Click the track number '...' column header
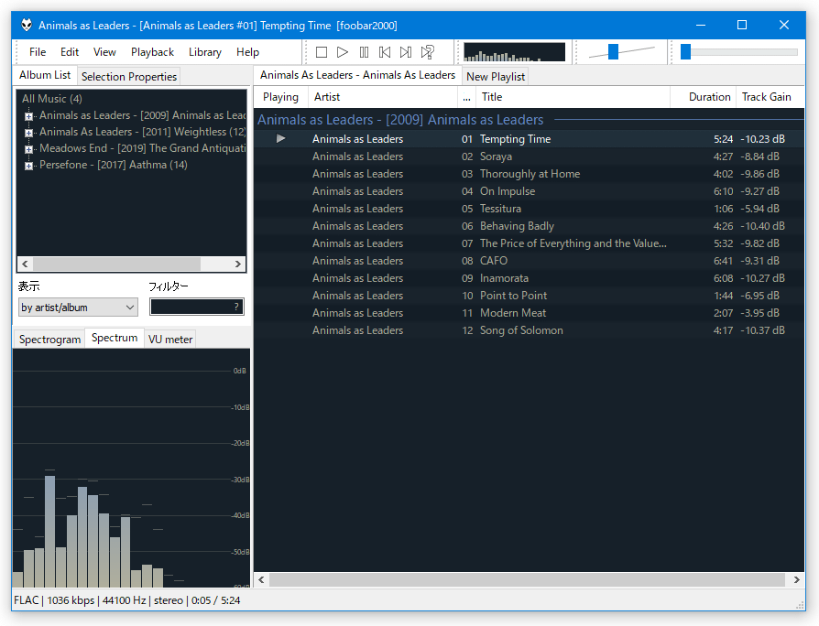Viewport: 819px width, 626px height. pos(466,97)
